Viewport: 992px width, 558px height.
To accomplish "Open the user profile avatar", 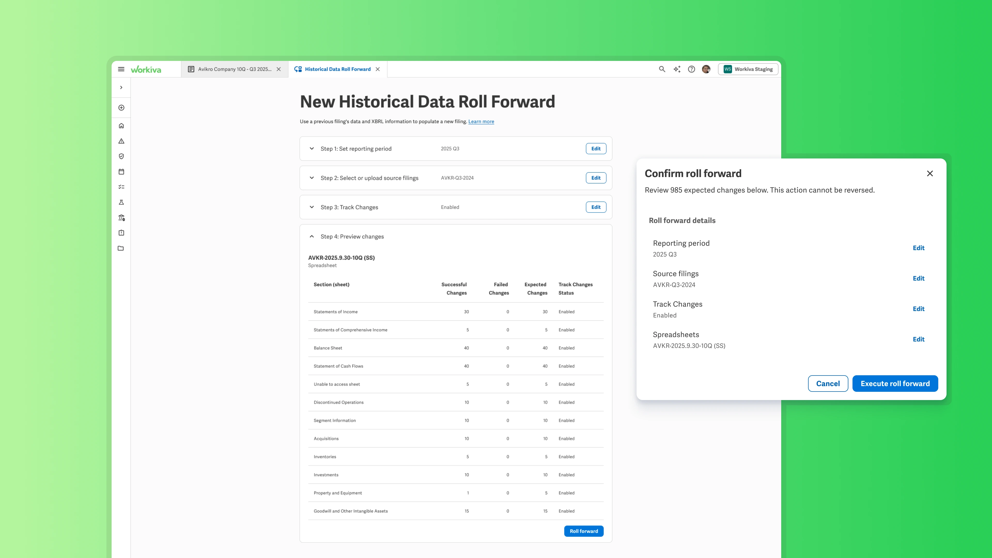I will click(x=706, y=69).
